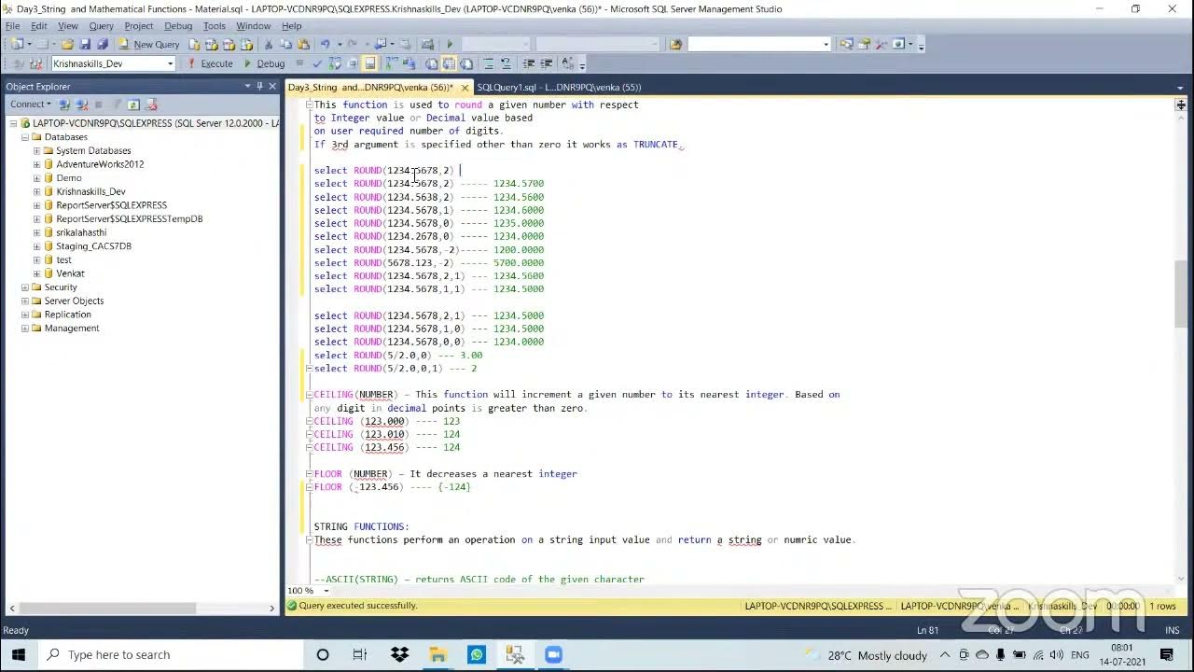Click the Decrease Indent icon
This screenshot has width=1194, height=672.
pyautogui.click(x=529, y=63)
